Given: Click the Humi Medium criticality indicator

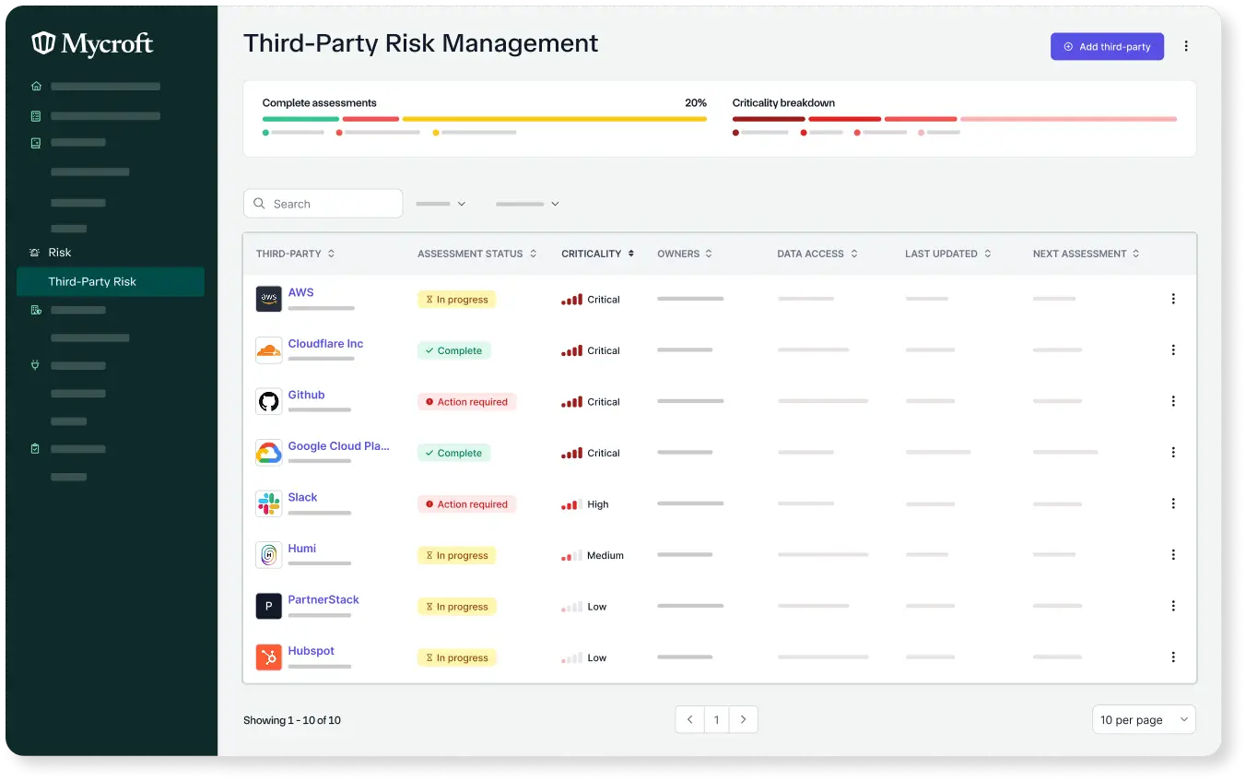Looking at the screenshot, I should pos(593,556).
